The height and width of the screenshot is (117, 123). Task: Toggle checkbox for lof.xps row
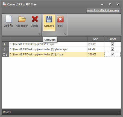click(113, 54)
